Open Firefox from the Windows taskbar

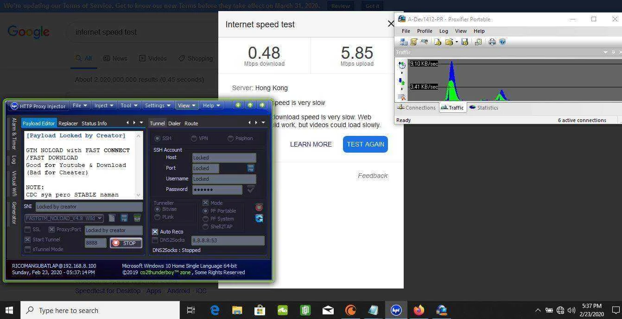419,310
